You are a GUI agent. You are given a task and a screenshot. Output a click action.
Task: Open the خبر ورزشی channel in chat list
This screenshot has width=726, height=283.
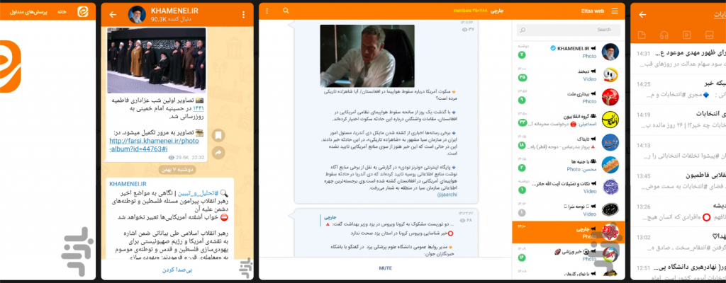569,255
